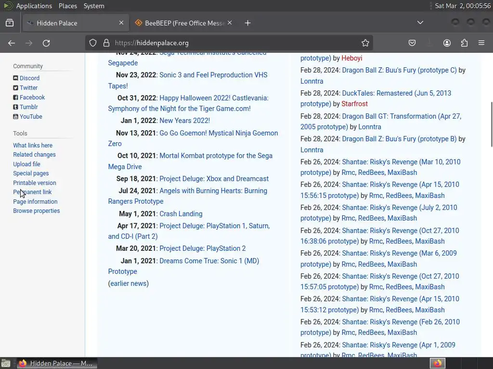Open the Tumblr community link
This screenshot has width=493, height=369.
point(28,107)
